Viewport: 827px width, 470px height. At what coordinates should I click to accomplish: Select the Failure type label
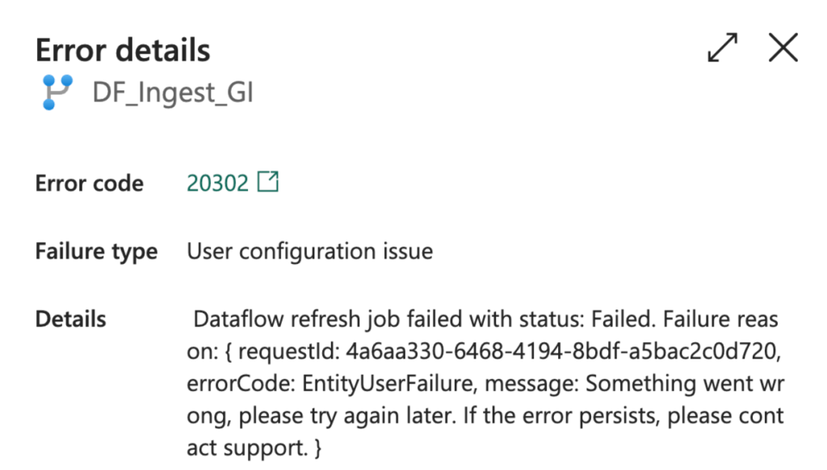[96, 251]
